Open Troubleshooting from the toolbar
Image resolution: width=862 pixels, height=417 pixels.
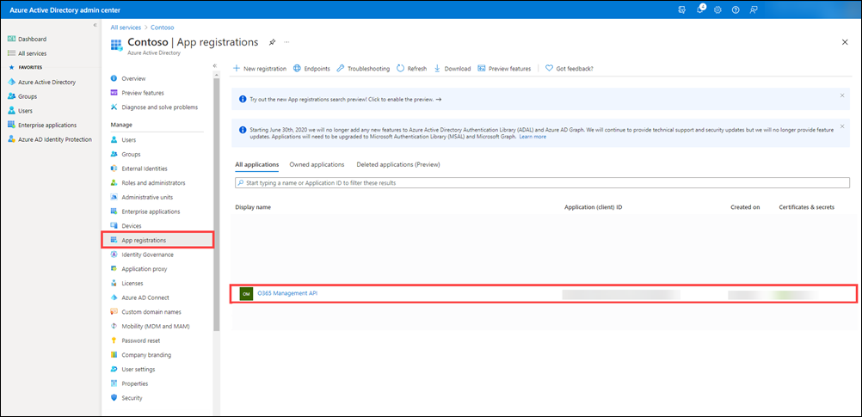pyautogui.click(x=363, y=69)
